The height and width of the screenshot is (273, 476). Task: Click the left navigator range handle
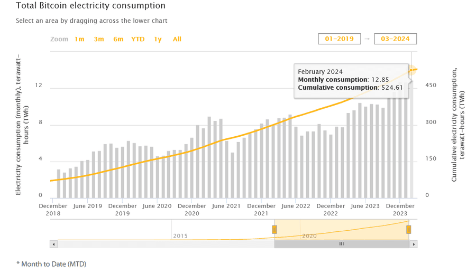[274, 229]
